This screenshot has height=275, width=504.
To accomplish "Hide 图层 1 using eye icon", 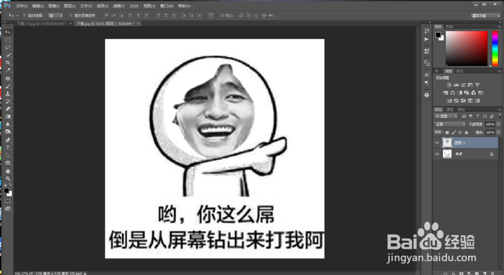I will [437, 143].
